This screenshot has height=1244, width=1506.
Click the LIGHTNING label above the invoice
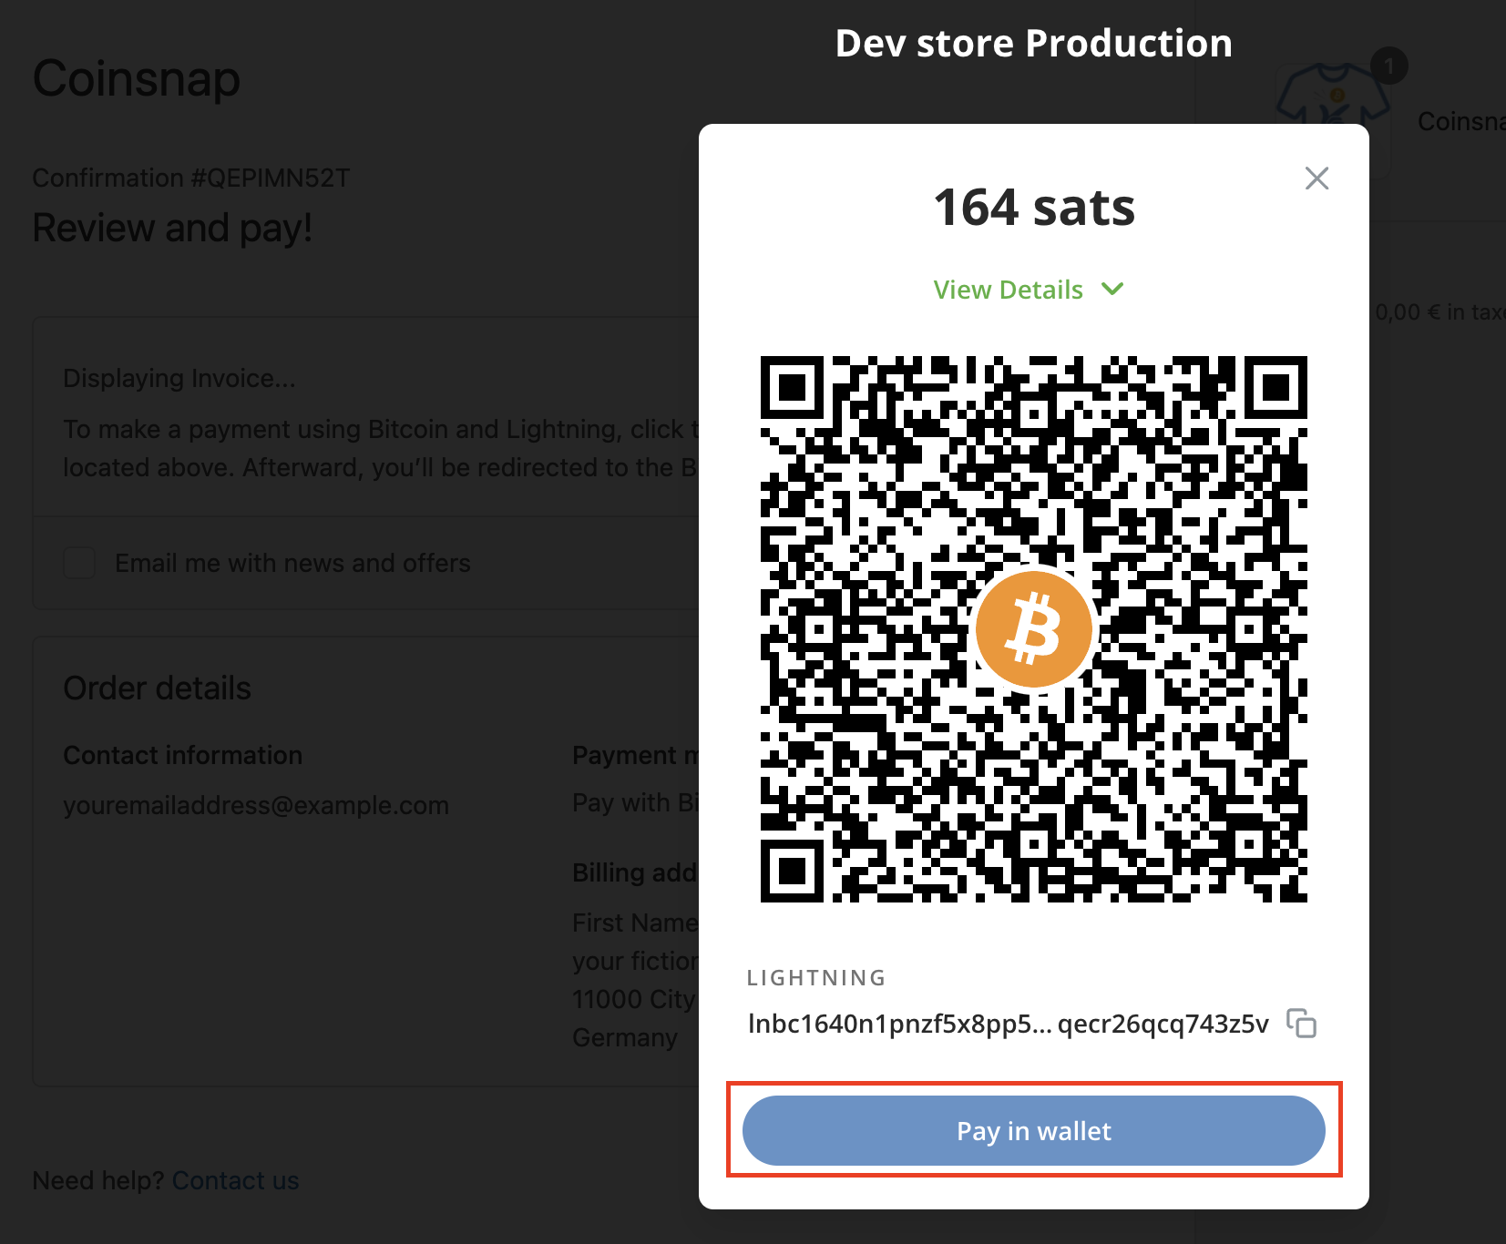pos(816,978)
